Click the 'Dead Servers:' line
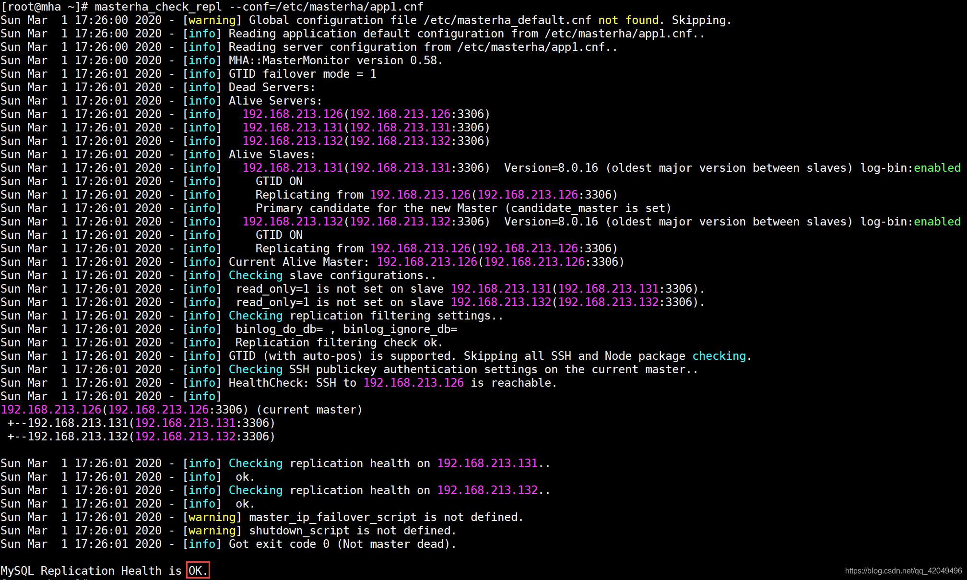This screenshot has height=580, width=967. point(272,87)
